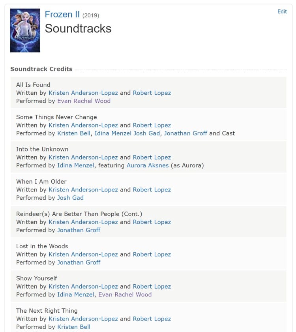296x332 pixels.
Task: Open Kristen Bell under The Next Right Thing
Action: point(74,327)
